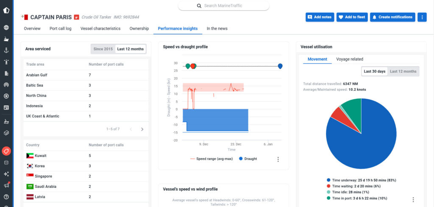Click the Add to fleet button
The height and width of the screenshot is (207, 434).
coord(352,17)
